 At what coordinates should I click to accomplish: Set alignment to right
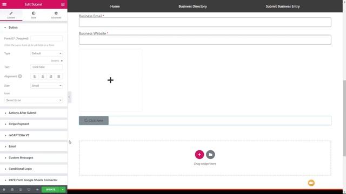click(51, 77)
